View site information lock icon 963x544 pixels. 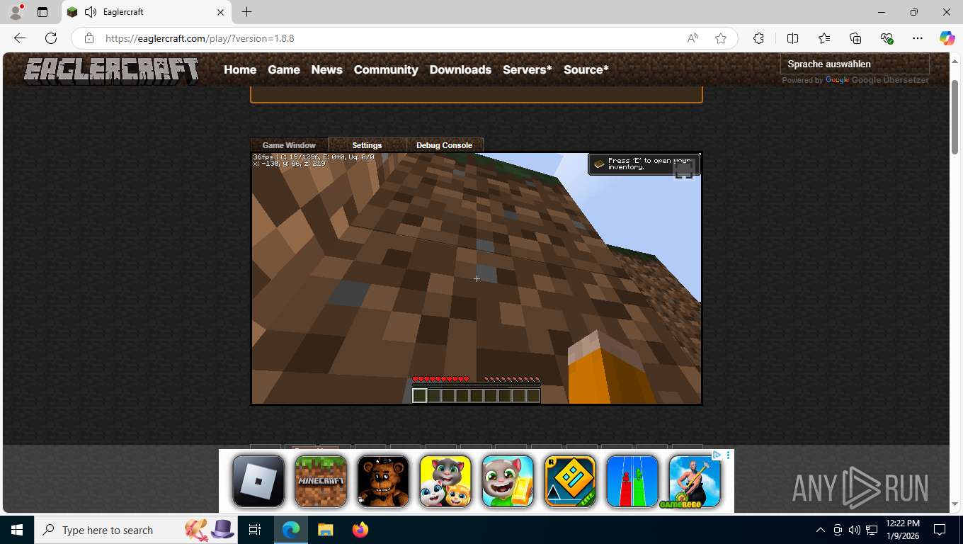[x=89, y=38]
